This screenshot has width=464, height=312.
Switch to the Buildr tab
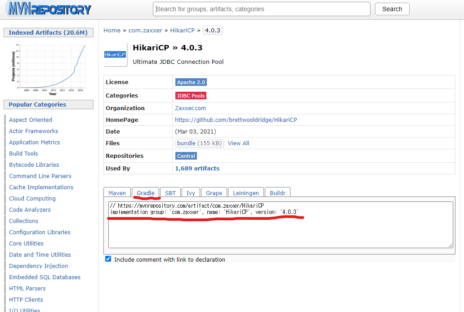(x=277, y=193)
